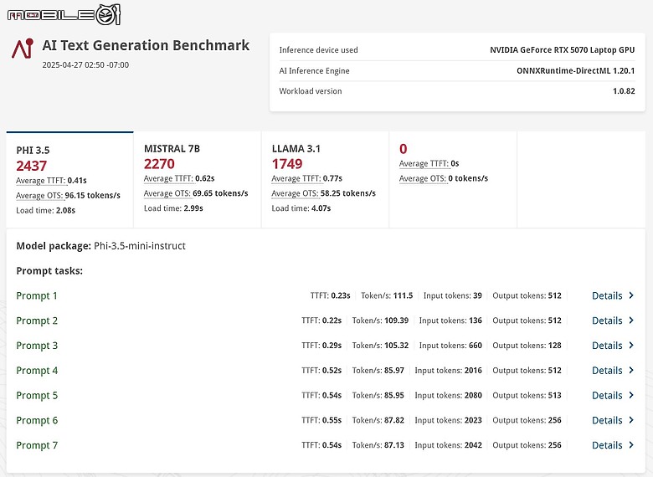This screenshot has width=653, height=477.
Task: Click ONNXRuntime-DirectML 1.20.1 value
Action: pyautogui.click(x=575, y=71)
